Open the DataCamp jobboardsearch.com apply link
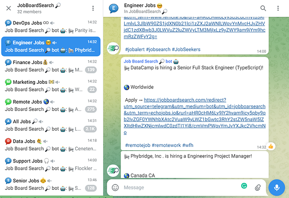Viewport: 289px width, 198px height. [195, 116]
